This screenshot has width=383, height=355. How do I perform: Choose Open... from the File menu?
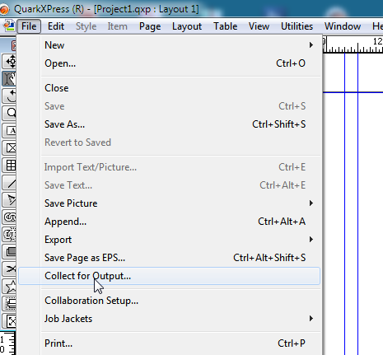point(169,63)
